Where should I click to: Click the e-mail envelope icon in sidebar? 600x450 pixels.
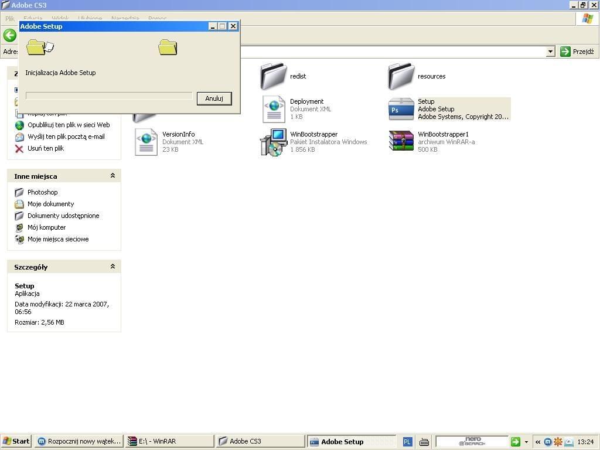[x=20, y=137]
